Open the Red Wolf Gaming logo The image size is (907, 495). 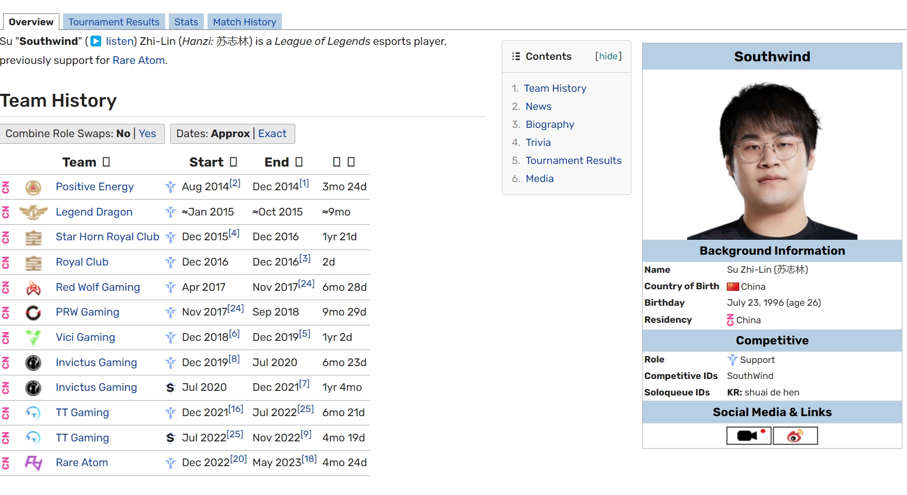(34, 288)
